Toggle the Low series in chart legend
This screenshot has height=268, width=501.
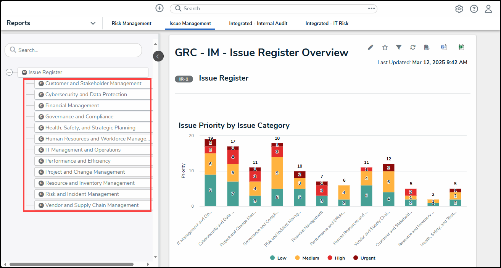point(278,258)
